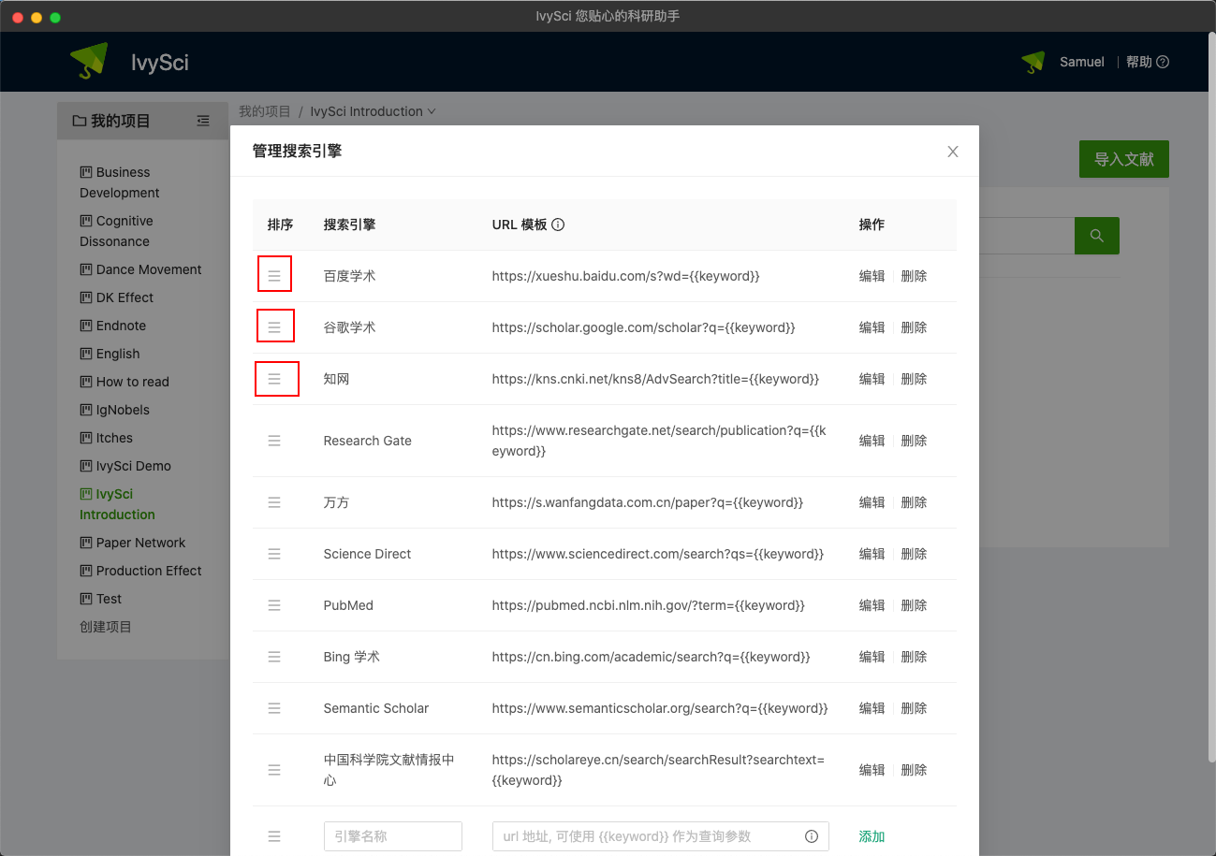Click 删除 for 知网
Viewport: 1216px width, 856px height.
(x=914, y=379)
